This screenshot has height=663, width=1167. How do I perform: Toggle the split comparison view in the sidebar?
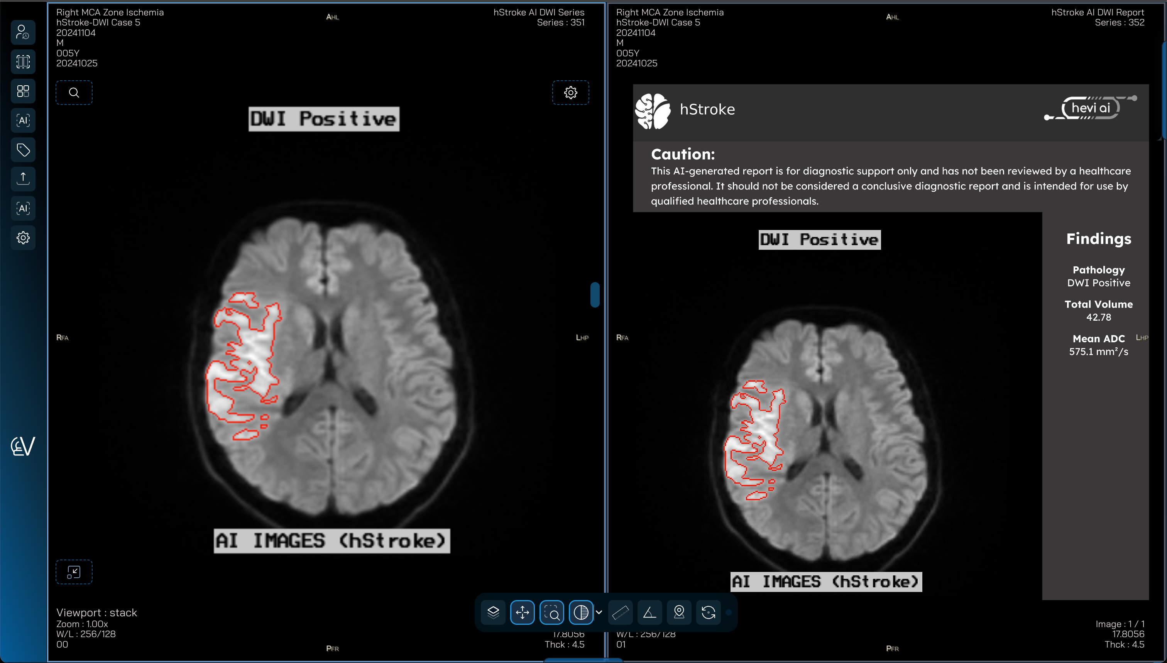23,61
